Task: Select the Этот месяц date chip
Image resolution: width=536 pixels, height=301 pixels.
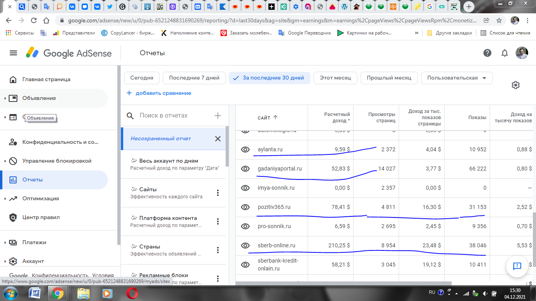Action: click(x=335, y=78)
